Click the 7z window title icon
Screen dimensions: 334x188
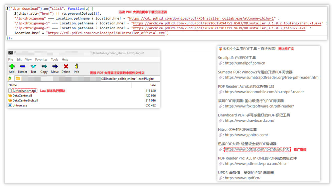(10, 53)
